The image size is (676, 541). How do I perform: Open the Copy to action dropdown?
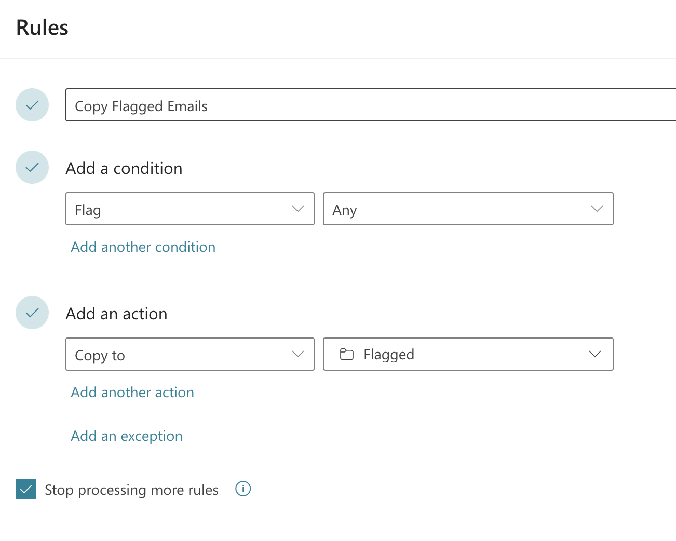[x=190, y=354]
